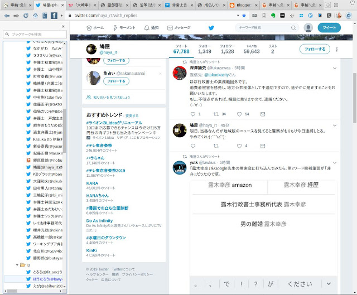Go back with the browser back arrow
The height and width of the screenshot is (295, 357).
click(7, 16)
